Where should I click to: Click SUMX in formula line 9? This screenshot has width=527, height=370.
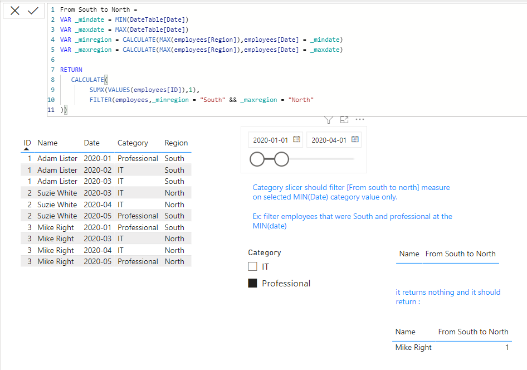(97, 90)
